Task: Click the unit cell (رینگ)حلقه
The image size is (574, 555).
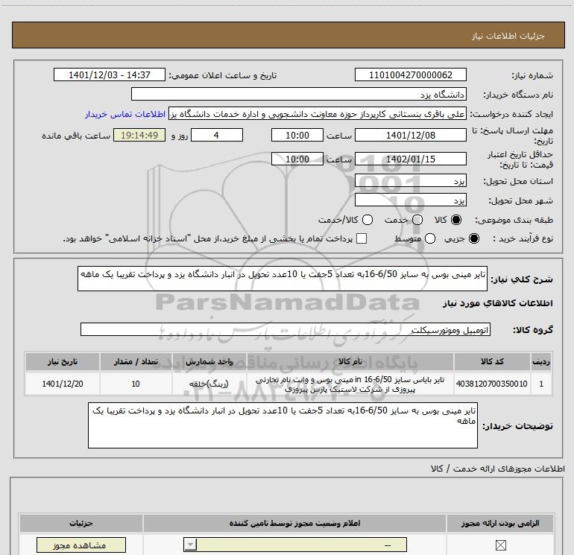Action: [209, 384]
